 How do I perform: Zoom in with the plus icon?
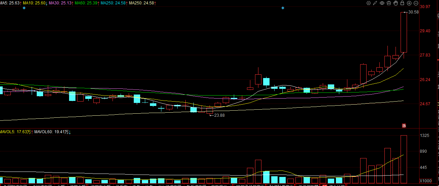click(x=409, y=3)
